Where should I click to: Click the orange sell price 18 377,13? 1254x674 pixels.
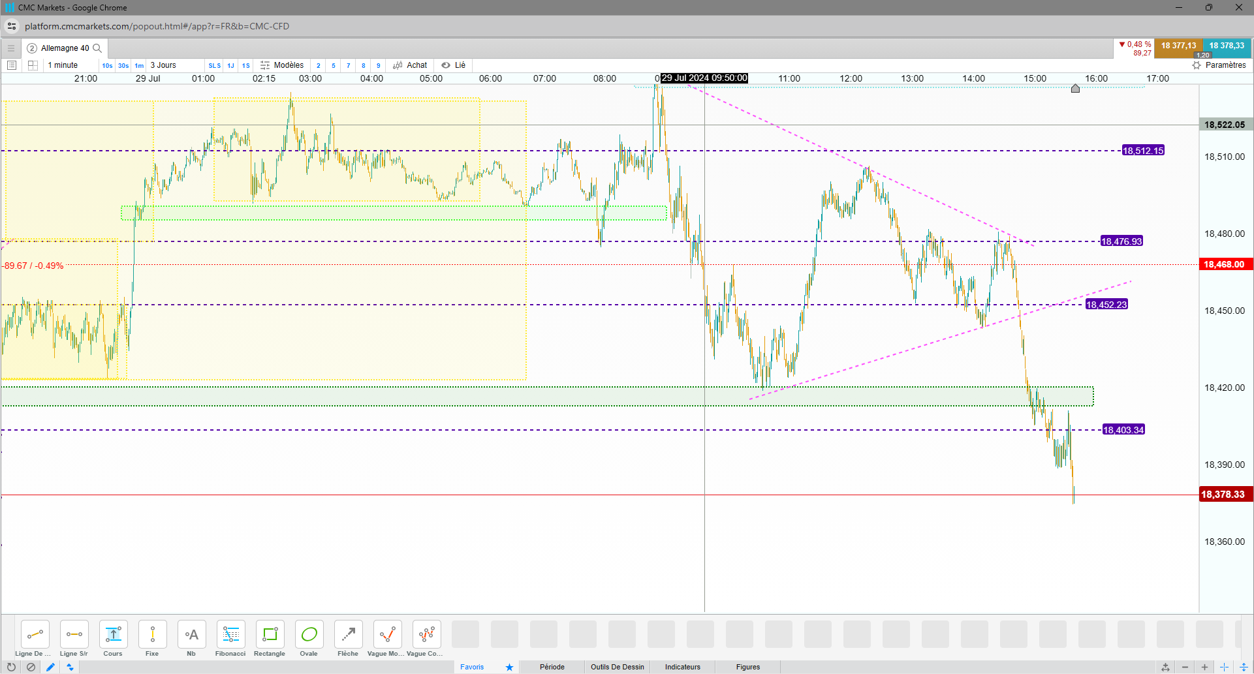(x=1178, y=48)
